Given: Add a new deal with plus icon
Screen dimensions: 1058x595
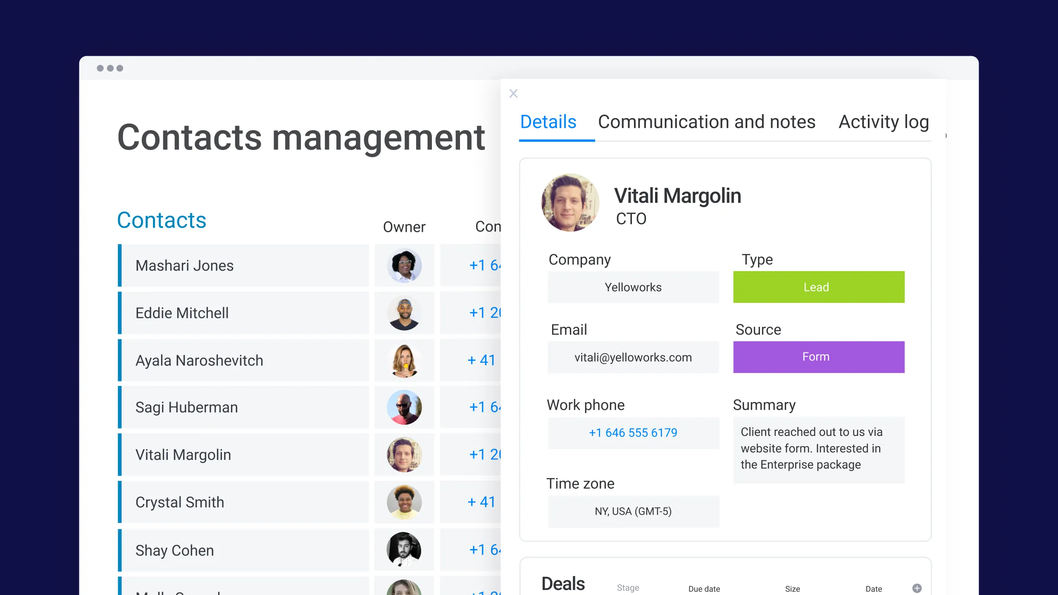Looking at the screenshot, I should coord(917,588).
